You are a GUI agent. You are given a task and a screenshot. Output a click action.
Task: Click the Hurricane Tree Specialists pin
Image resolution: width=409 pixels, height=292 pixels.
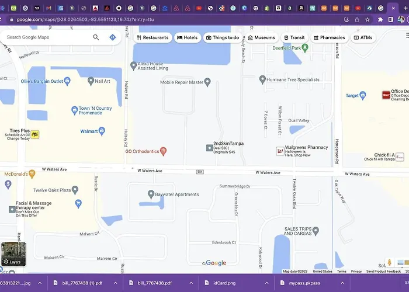tap(262, 80)
